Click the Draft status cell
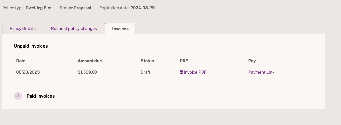Viewport: 341px width, 125px height. (x=146, y=72)
